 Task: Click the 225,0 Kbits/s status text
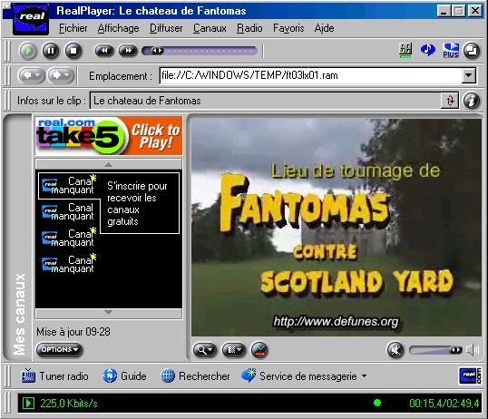(x=69, y=404)
